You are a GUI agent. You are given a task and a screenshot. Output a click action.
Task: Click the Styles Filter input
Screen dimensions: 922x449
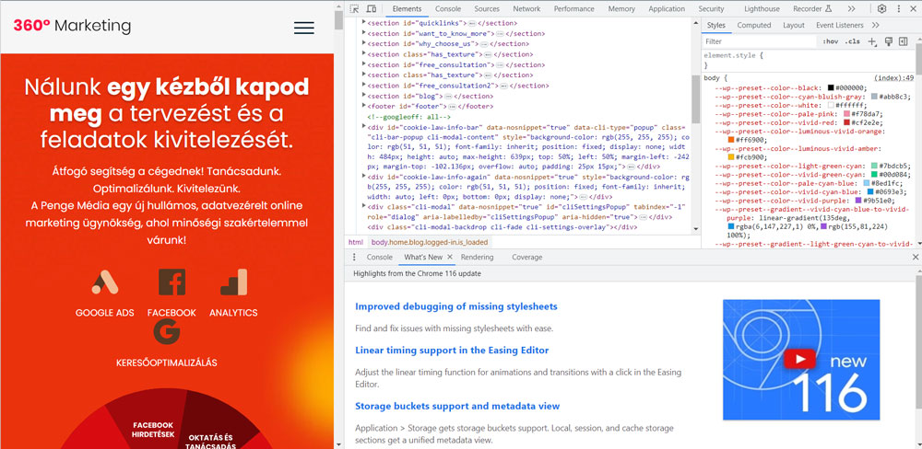[x=760, y=41]
